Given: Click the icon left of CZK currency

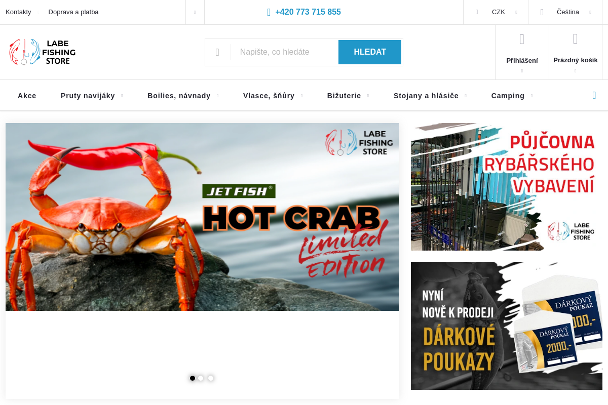Looking at the screenshot, I should pyautogui.click(x=477, y=12).
